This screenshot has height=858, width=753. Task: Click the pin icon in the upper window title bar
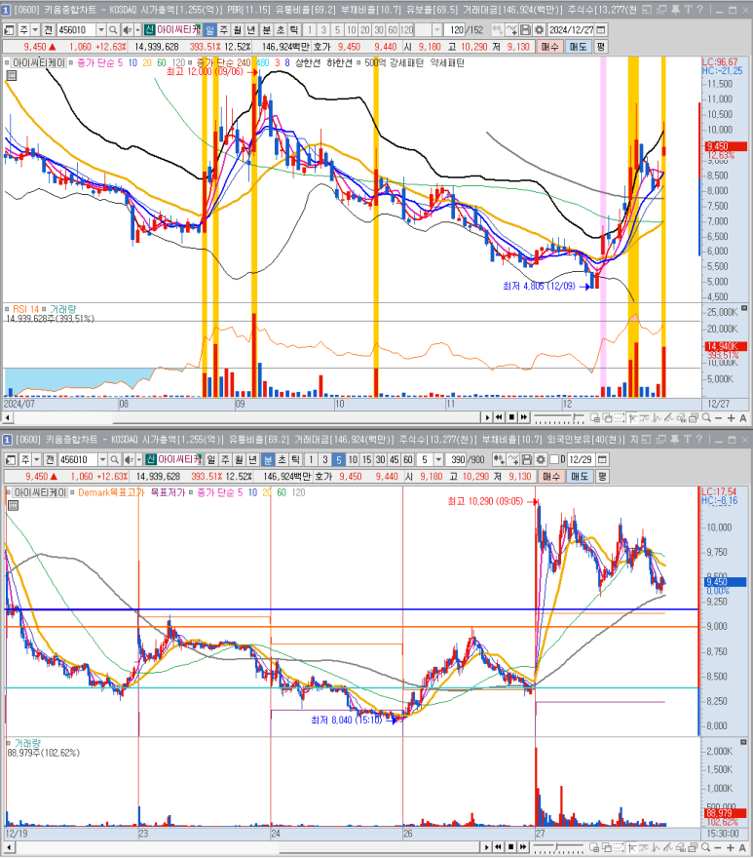click(675, 10)
